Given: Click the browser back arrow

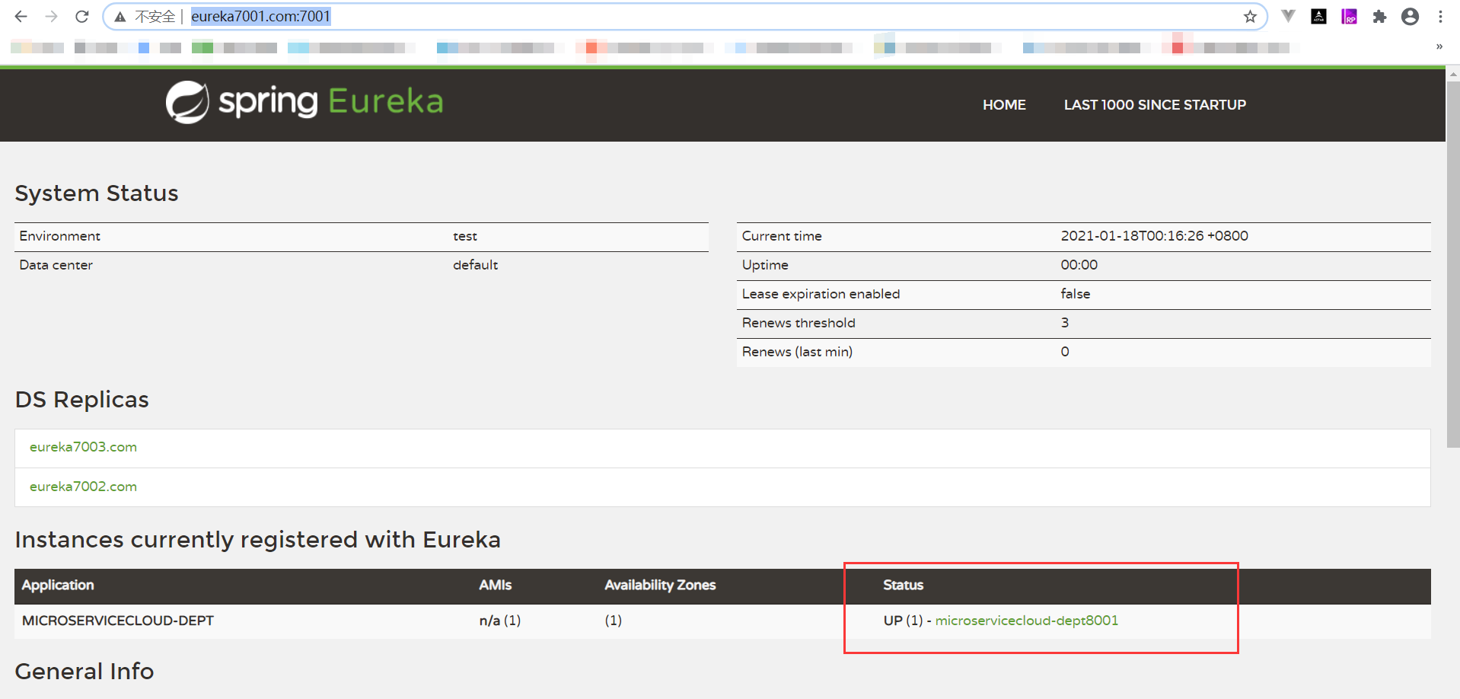Looking at the screenshot, I should 21,16.
